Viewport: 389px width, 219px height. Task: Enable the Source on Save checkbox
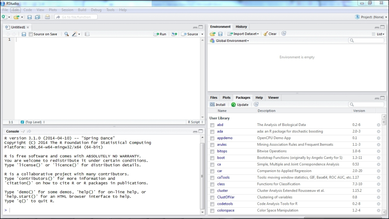pyautogui.click(x=31, y=34)
